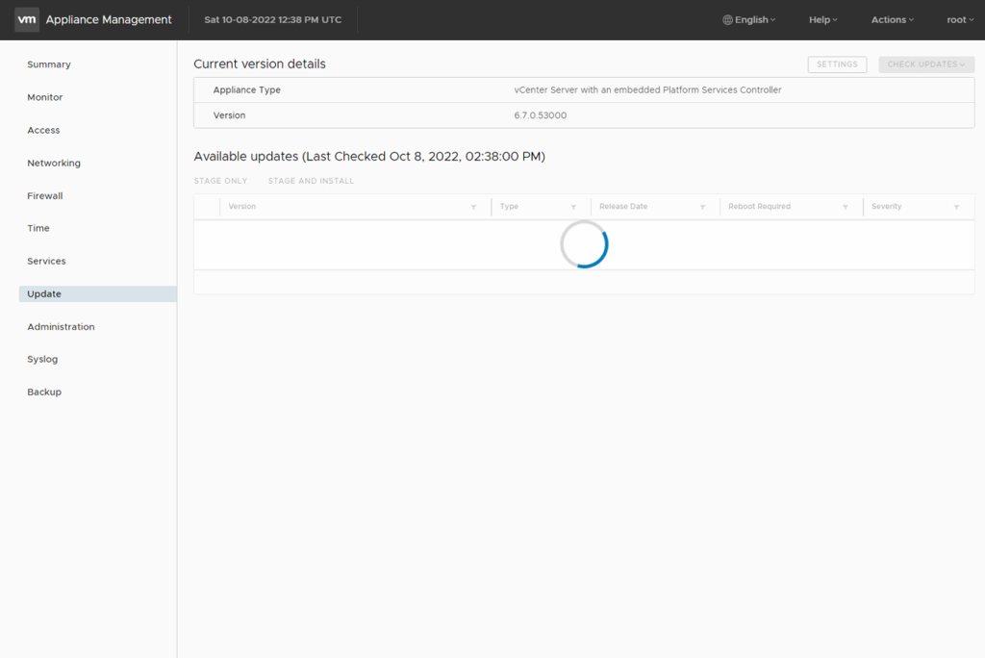This screenshot has width=985, height=658.
Task: Open the English language dropdown
Action: 748,20
